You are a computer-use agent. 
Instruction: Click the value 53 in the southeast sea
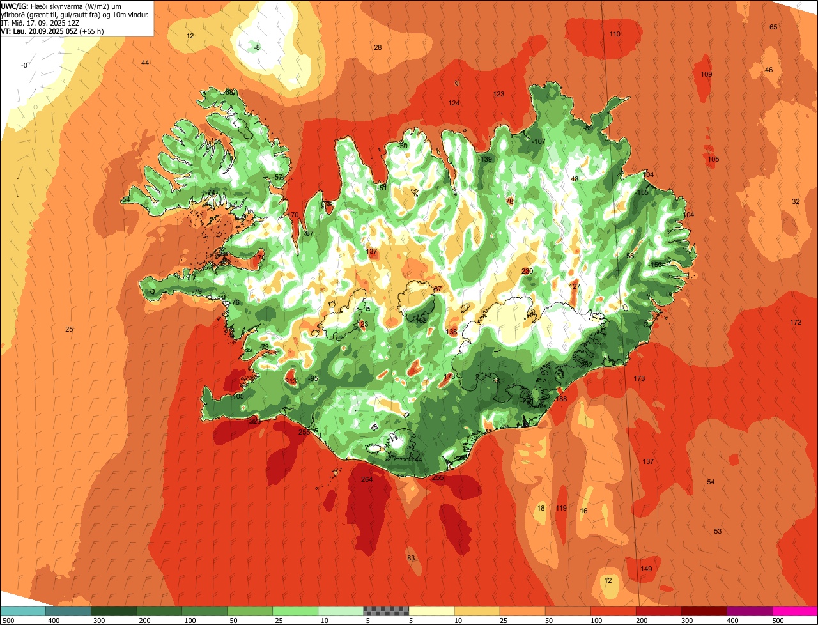[718, 531]
